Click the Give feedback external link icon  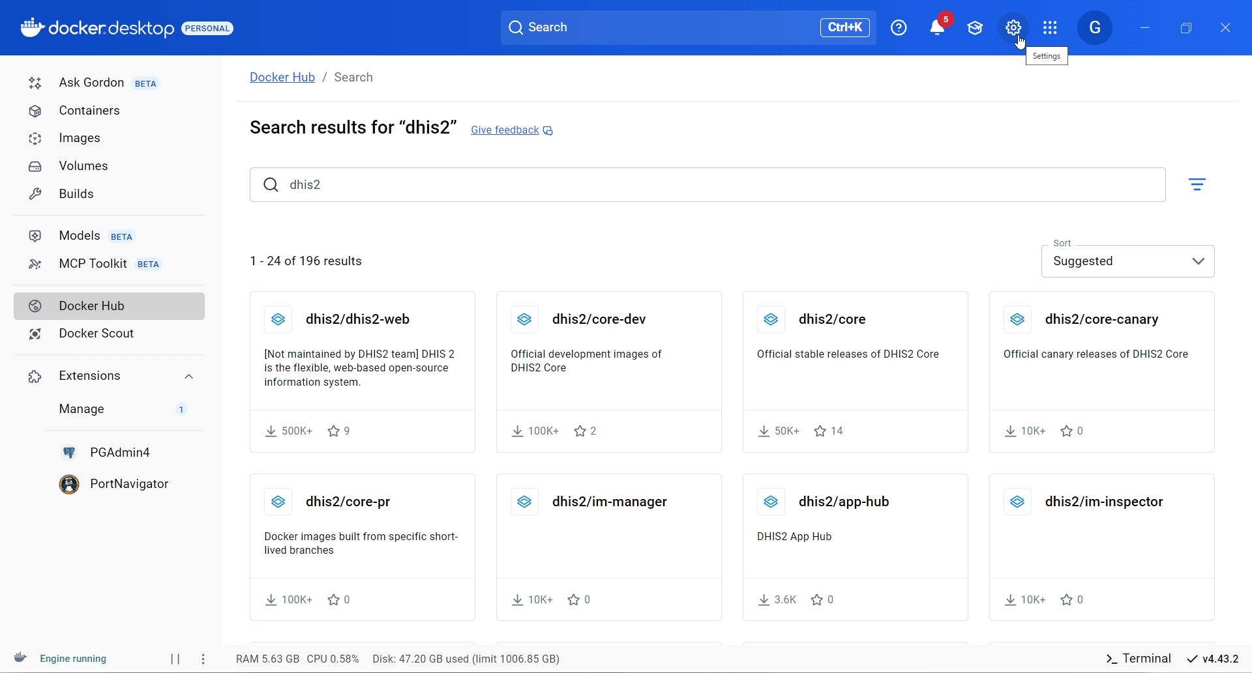pyautogui.click(x=548, y=131)
